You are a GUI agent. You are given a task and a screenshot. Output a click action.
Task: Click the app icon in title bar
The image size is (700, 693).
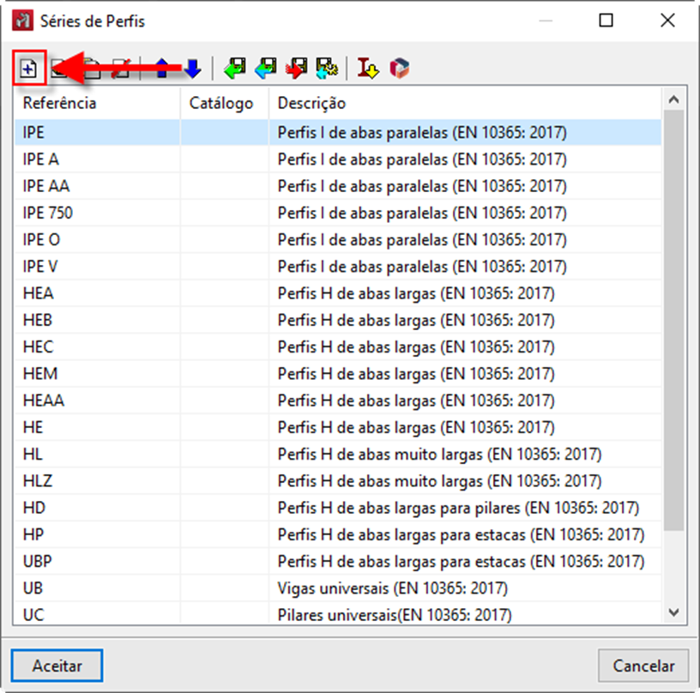22,21
